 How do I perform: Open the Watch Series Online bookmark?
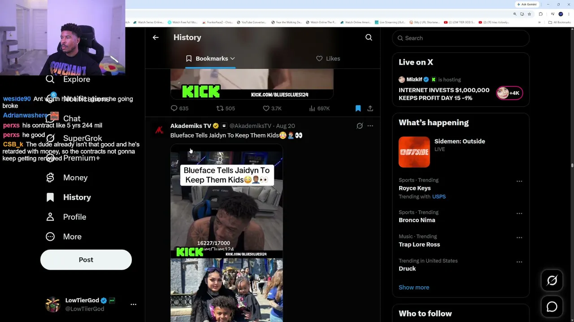148,22
